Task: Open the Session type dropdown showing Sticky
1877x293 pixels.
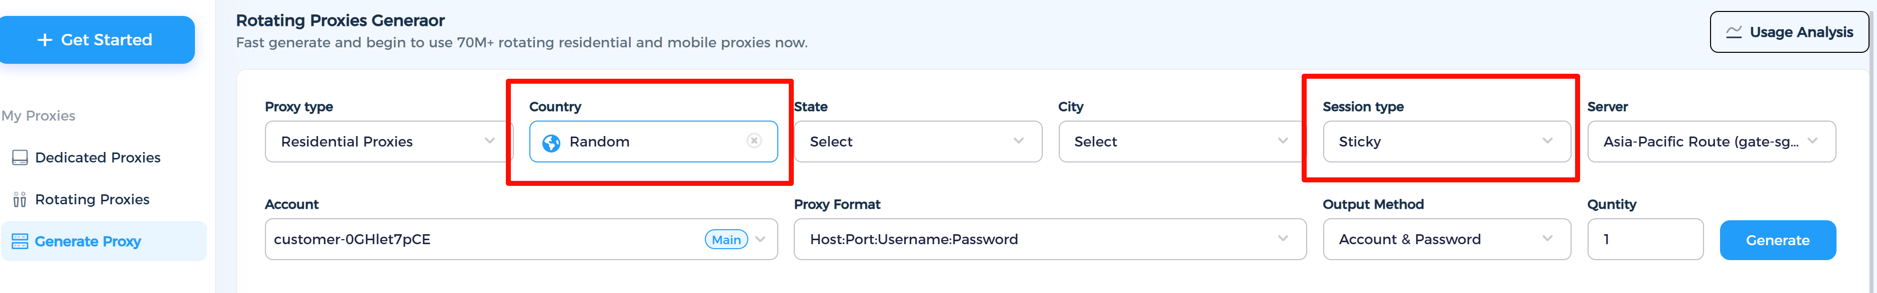Action: point(1548,141)
